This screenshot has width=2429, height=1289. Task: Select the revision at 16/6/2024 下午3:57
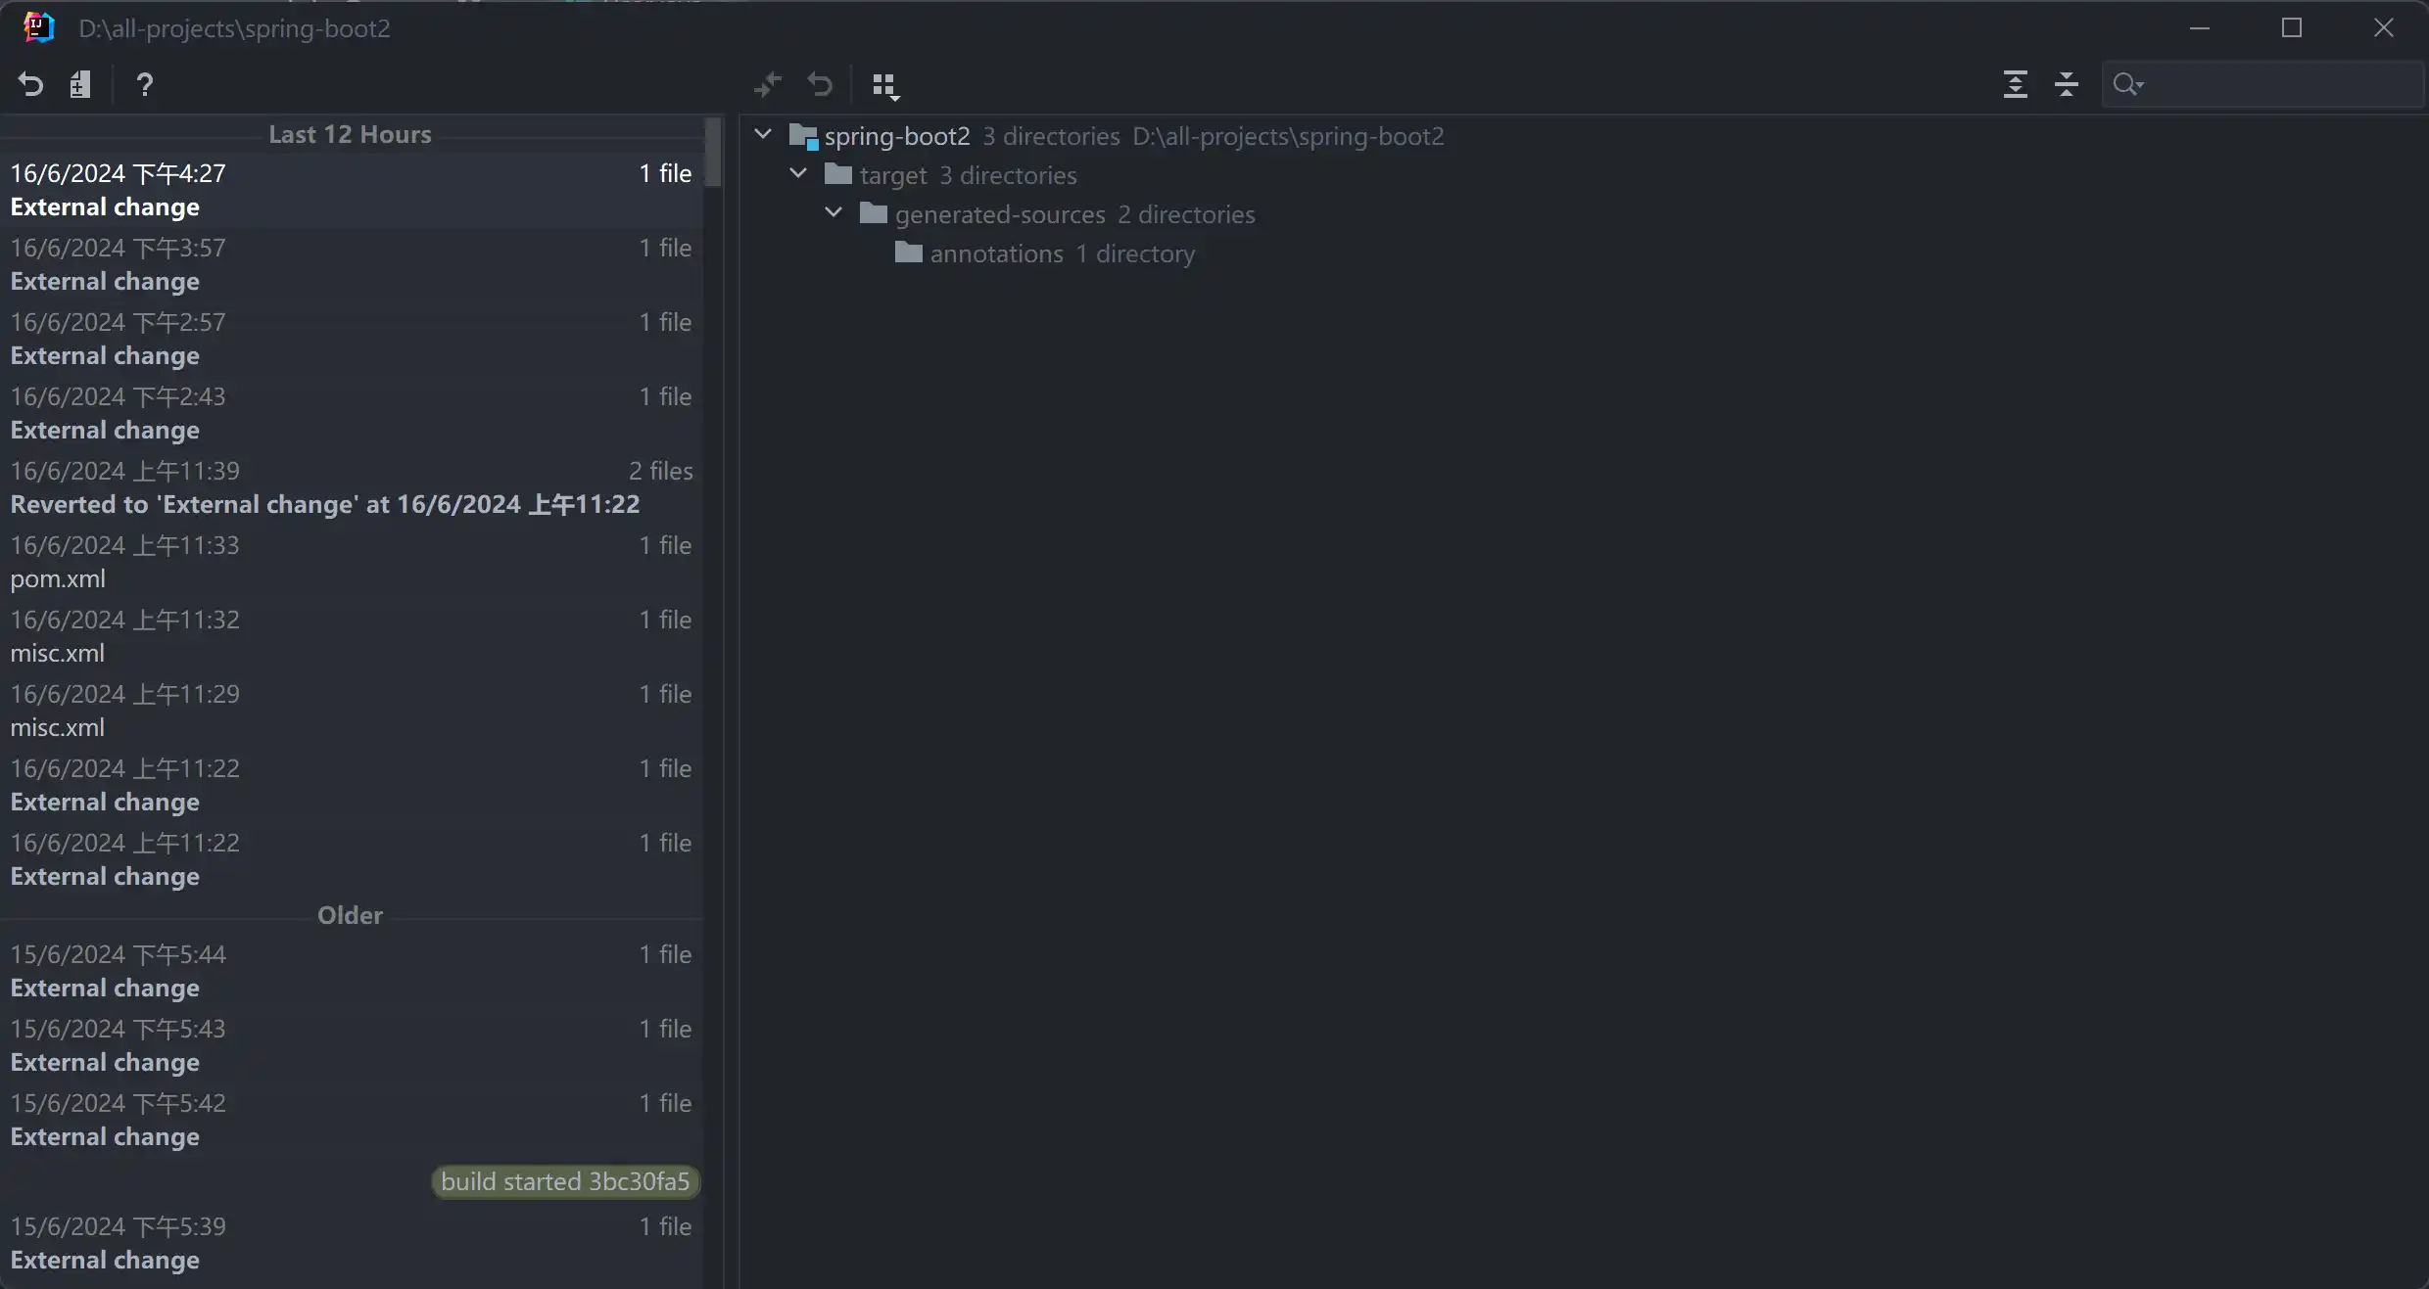click(x=351, y=264)
